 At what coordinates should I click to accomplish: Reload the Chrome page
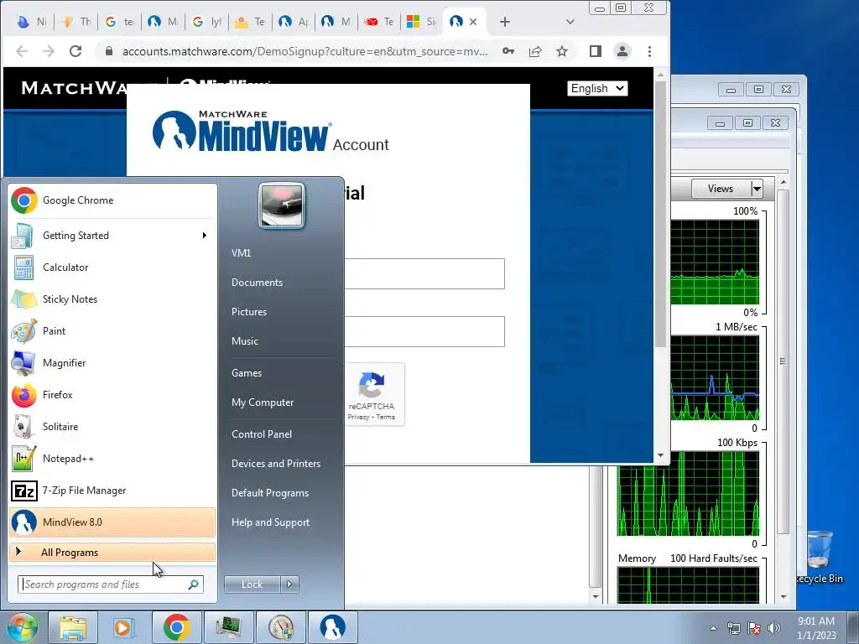75,51
